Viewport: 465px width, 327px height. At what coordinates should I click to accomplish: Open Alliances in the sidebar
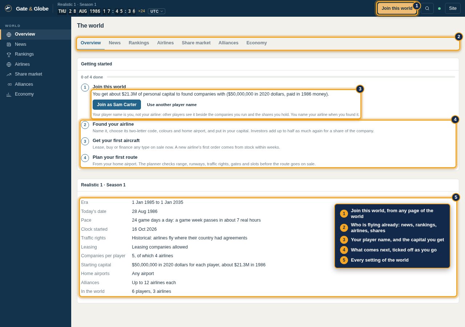click(x=36, y=84)
